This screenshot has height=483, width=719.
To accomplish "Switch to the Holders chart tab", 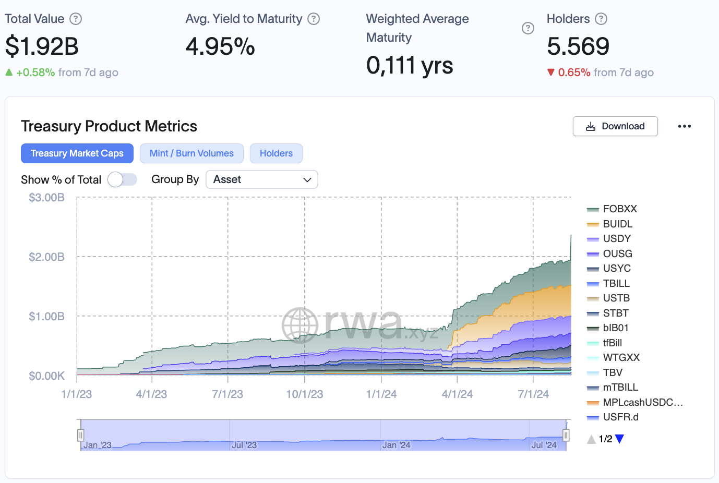I will point(276,153).
